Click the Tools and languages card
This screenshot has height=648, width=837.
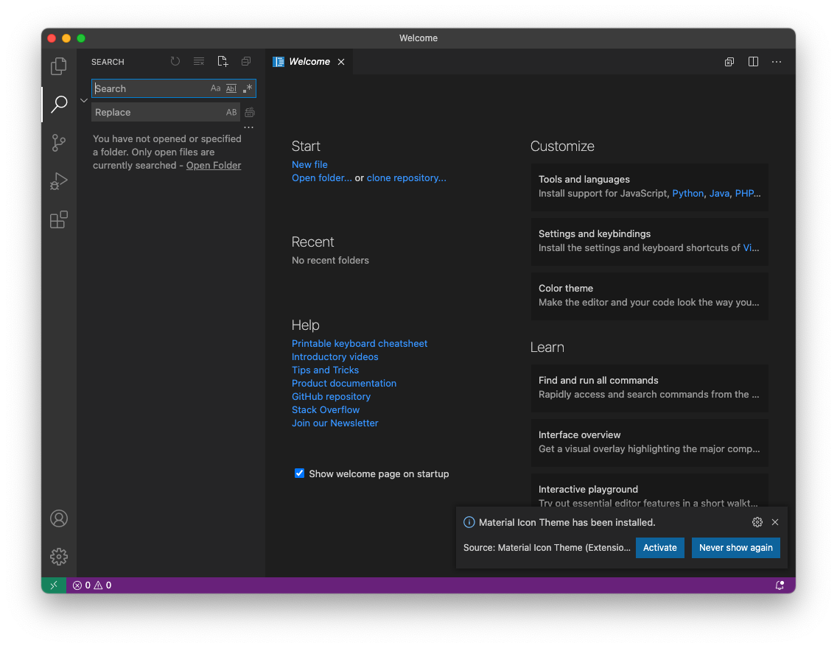coord(650,186)
